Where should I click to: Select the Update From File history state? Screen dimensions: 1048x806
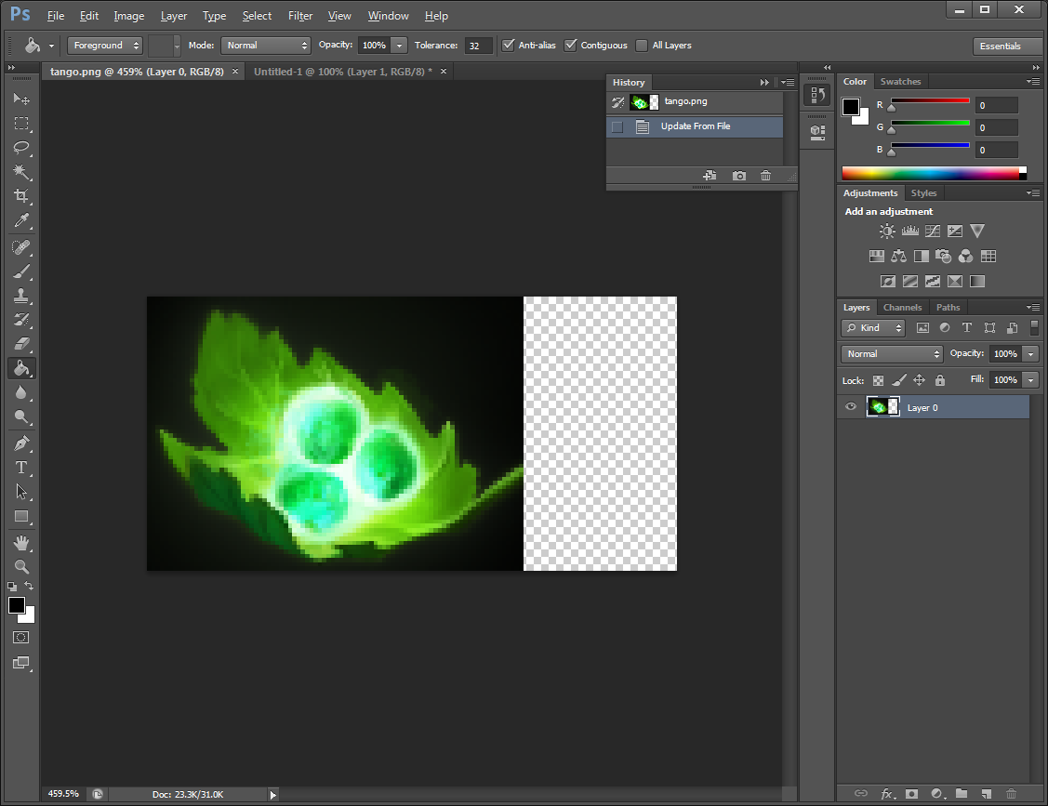696,126
